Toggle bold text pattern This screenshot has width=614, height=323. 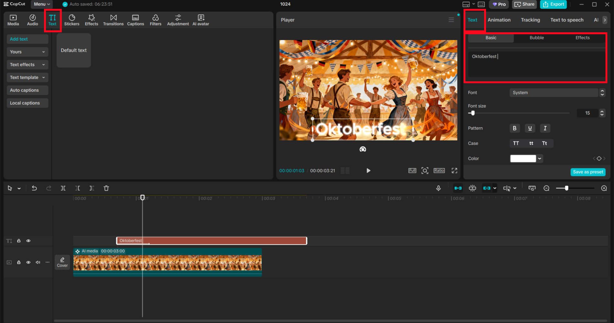click(514, 128)
